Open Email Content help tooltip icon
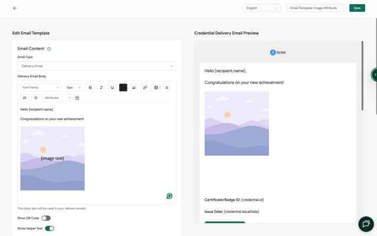 click(x=49, y=49)
